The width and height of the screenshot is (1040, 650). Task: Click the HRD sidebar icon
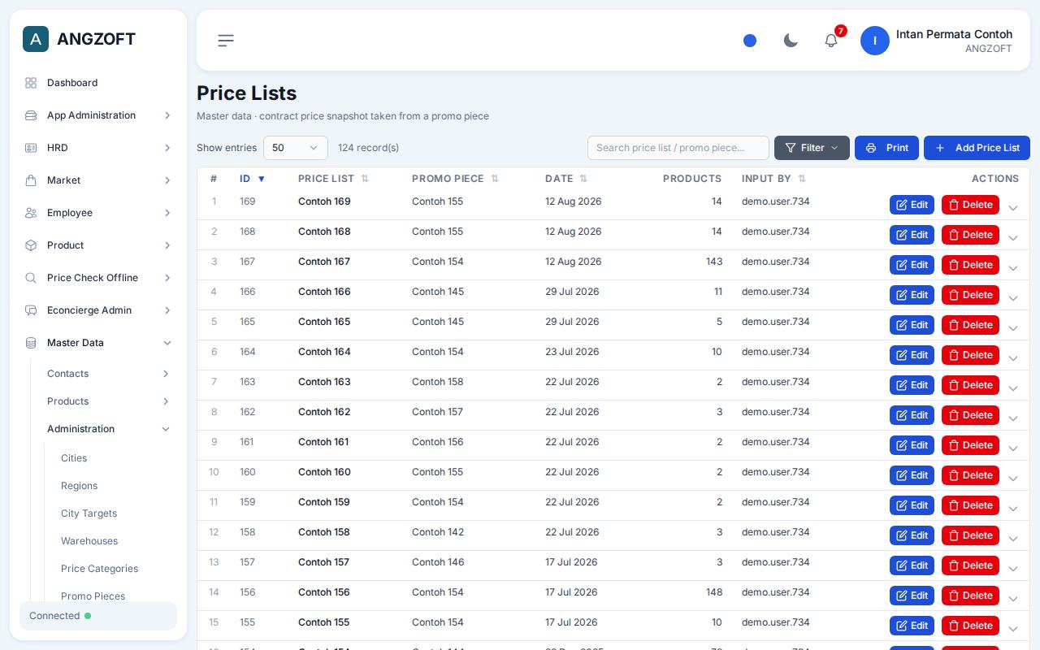[31, 148]
